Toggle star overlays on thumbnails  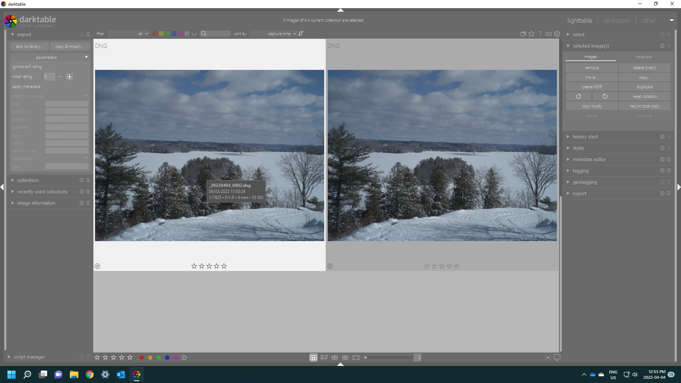pyautogui.click(x=531, y=34)
